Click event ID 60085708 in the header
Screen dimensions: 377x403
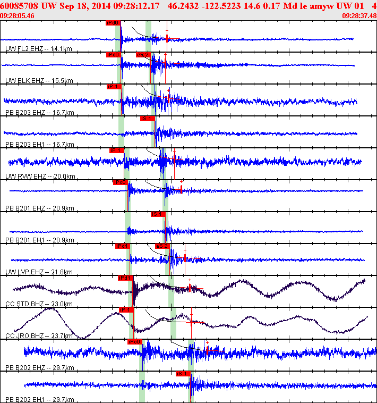tap(19, 6)
